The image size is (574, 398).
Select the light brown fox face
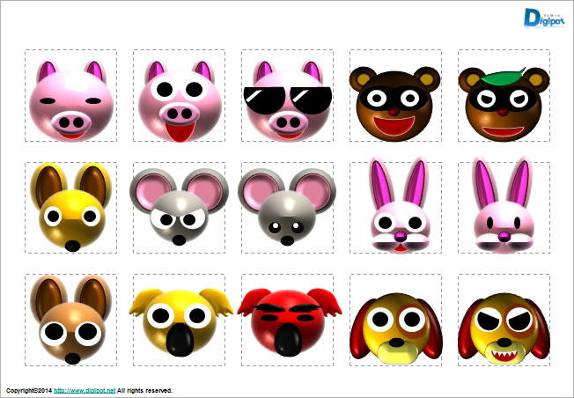(70, 320)
